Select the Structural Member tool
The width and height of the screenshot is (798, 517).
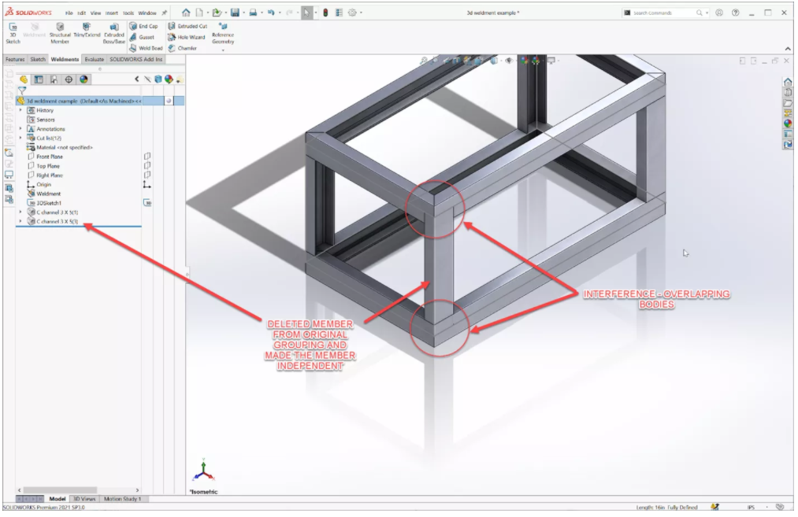coord(60,34)
